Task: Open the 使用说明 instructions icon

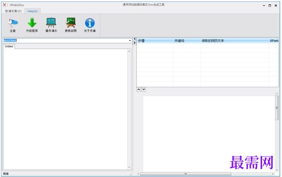Action: (x=71, y=23)
